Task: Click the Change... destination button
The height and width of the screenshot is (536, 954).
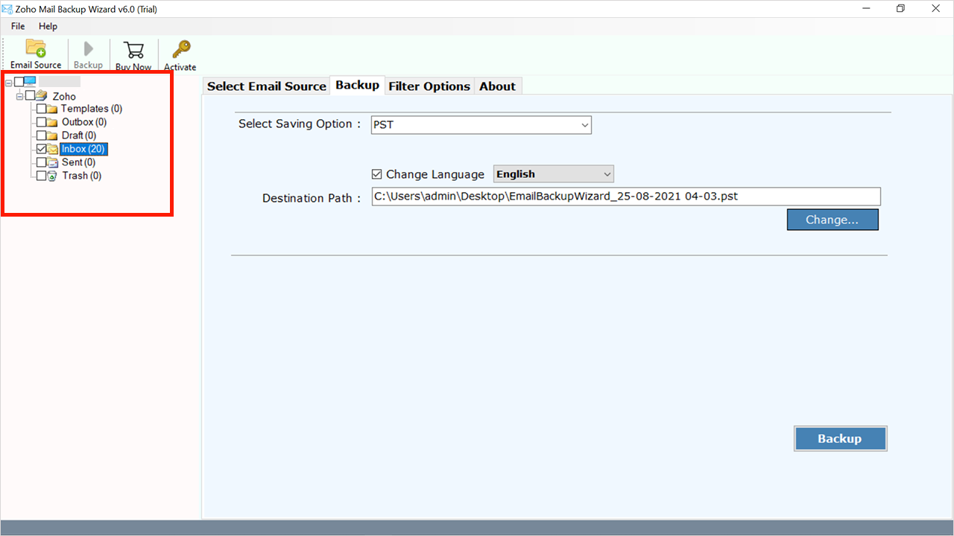Action: [833, 220]
